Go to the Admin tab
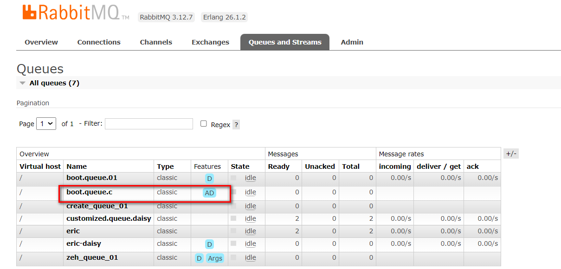This screenshot has height=269, width=561. [352, 42]
